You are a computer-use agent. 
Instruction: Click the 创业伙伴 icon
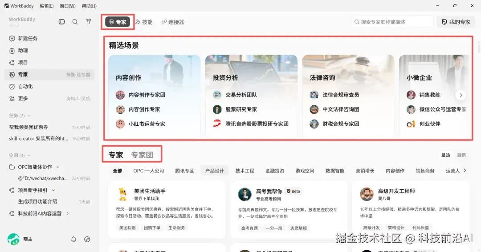(411, 124)
